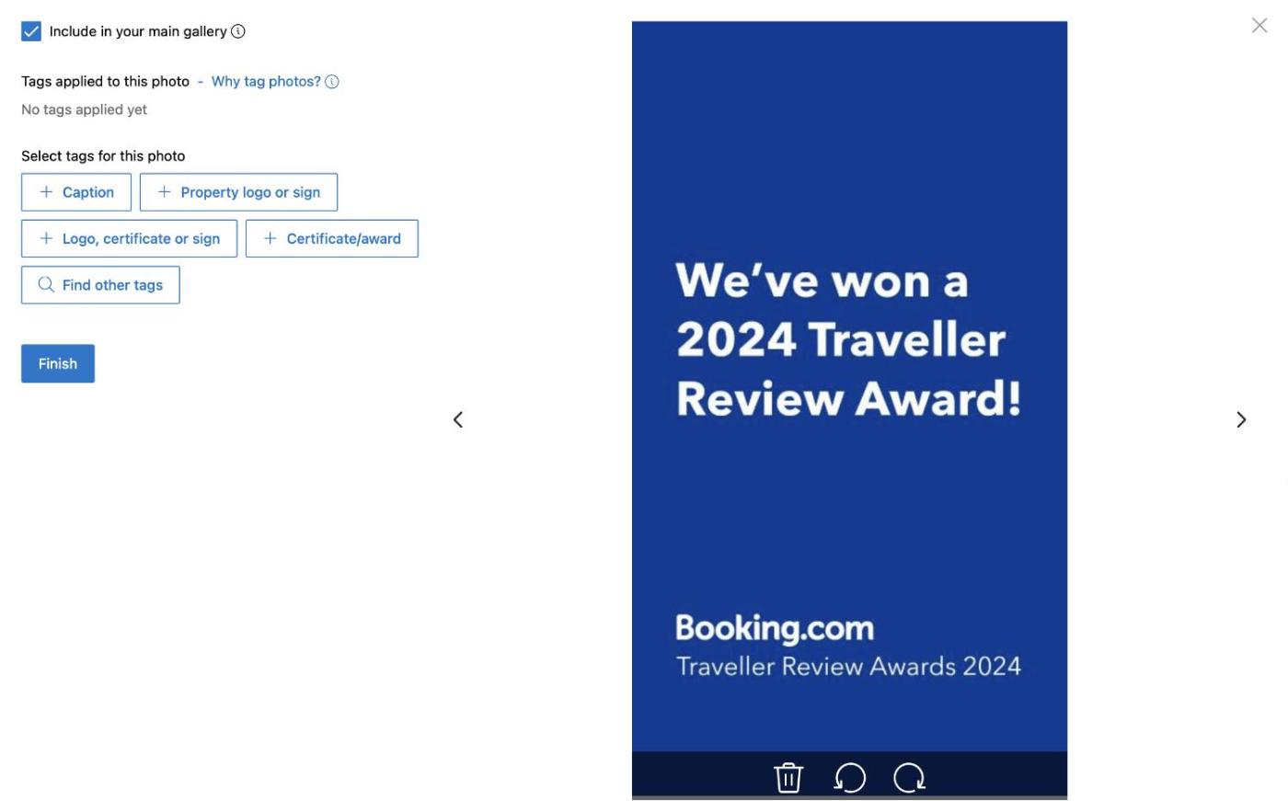Rotate the photo counterclockwise

[850, 777]
